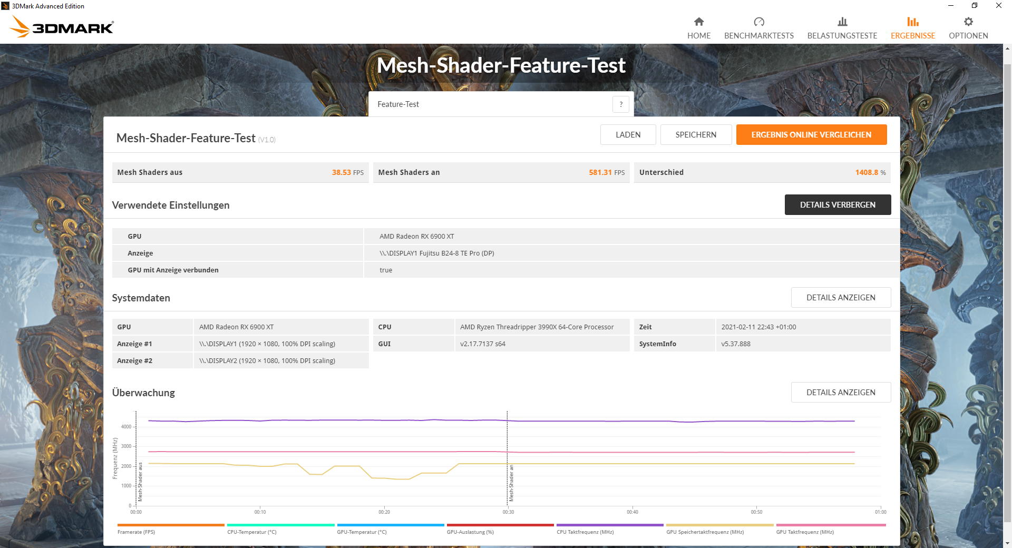
Task: Click the 'true' GPU connected value
Action: point(386,270)
